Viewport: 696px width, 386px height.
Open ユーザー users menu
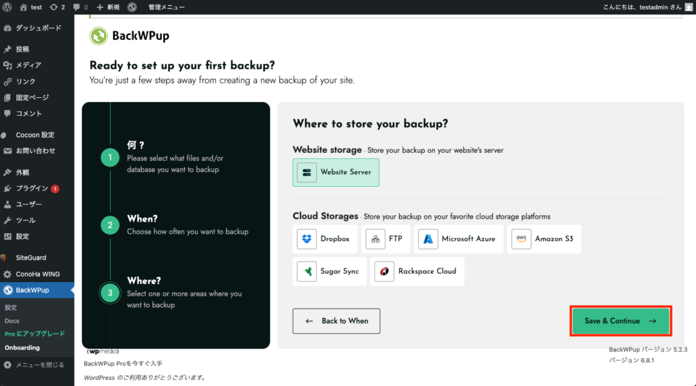coord(37,205)
